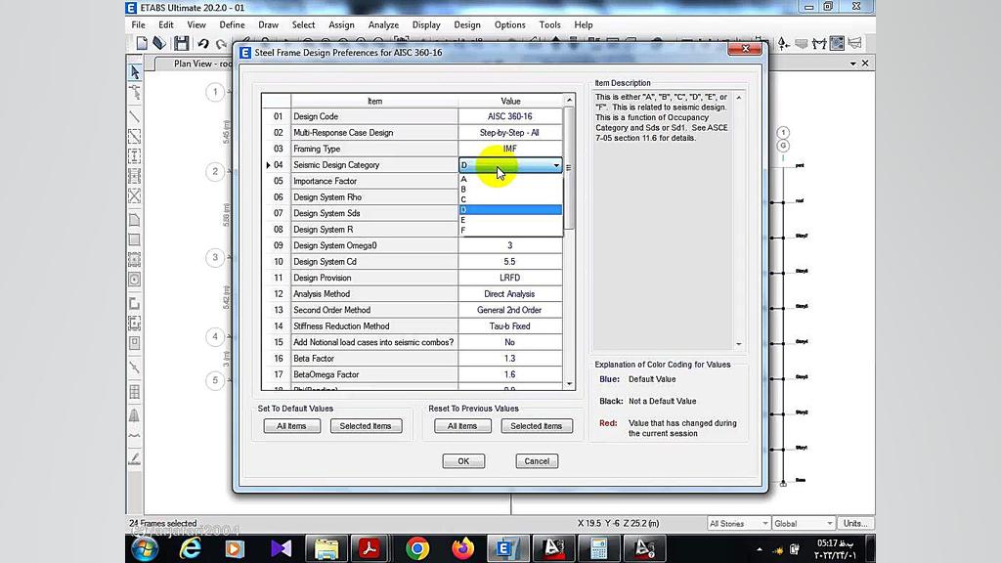Choose option A in Seismic Design Category list
This screenshot has width=1001, height=563.
[x=510, y=179]
